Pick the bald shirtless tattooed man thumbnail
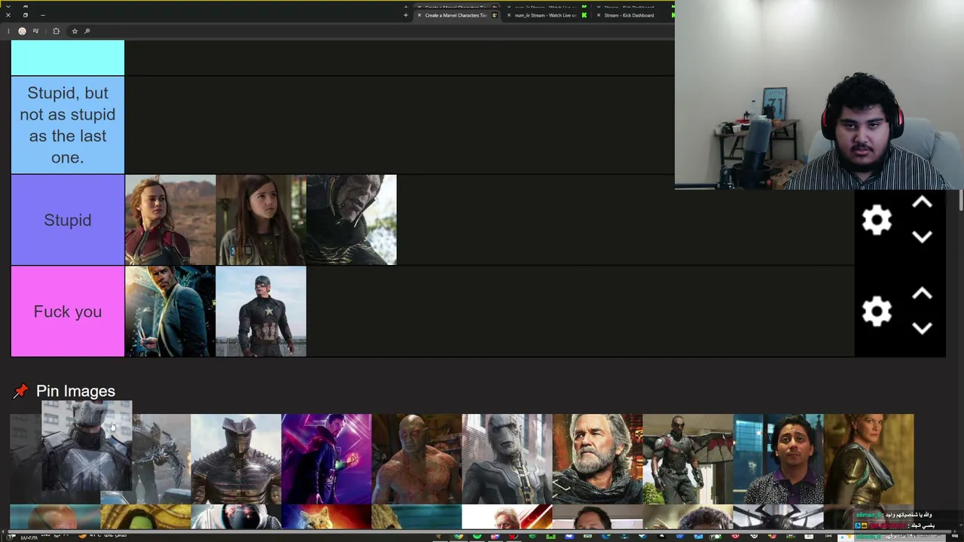This screenshot has width=964, height=542. click(x=416, y=458)
